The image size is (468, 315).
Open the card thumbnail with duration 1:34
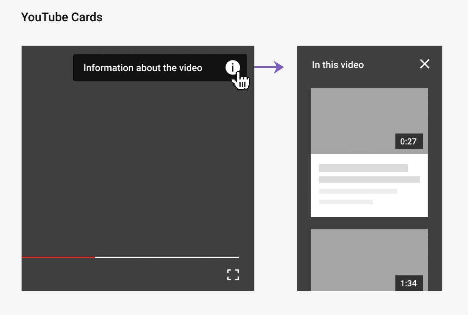(x=369, y=260)
